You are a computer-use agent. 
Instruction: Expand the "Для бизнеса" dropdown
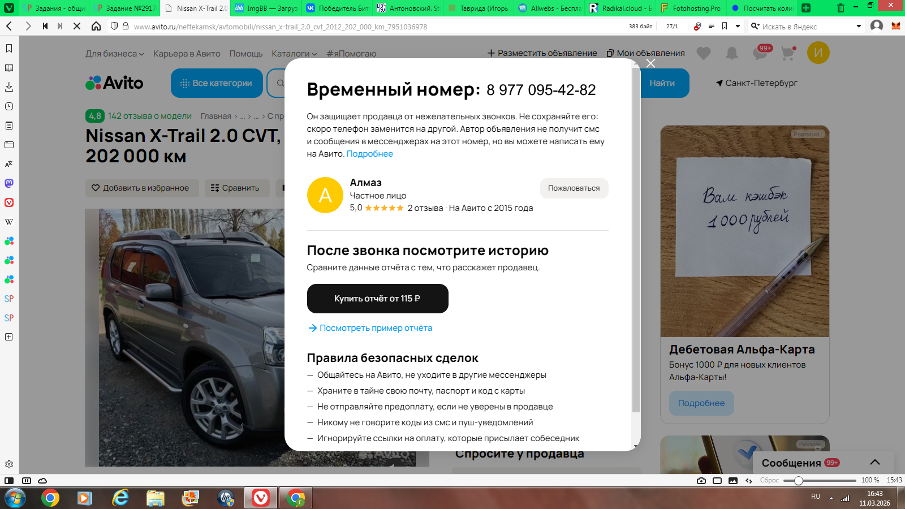pos(115,54)
